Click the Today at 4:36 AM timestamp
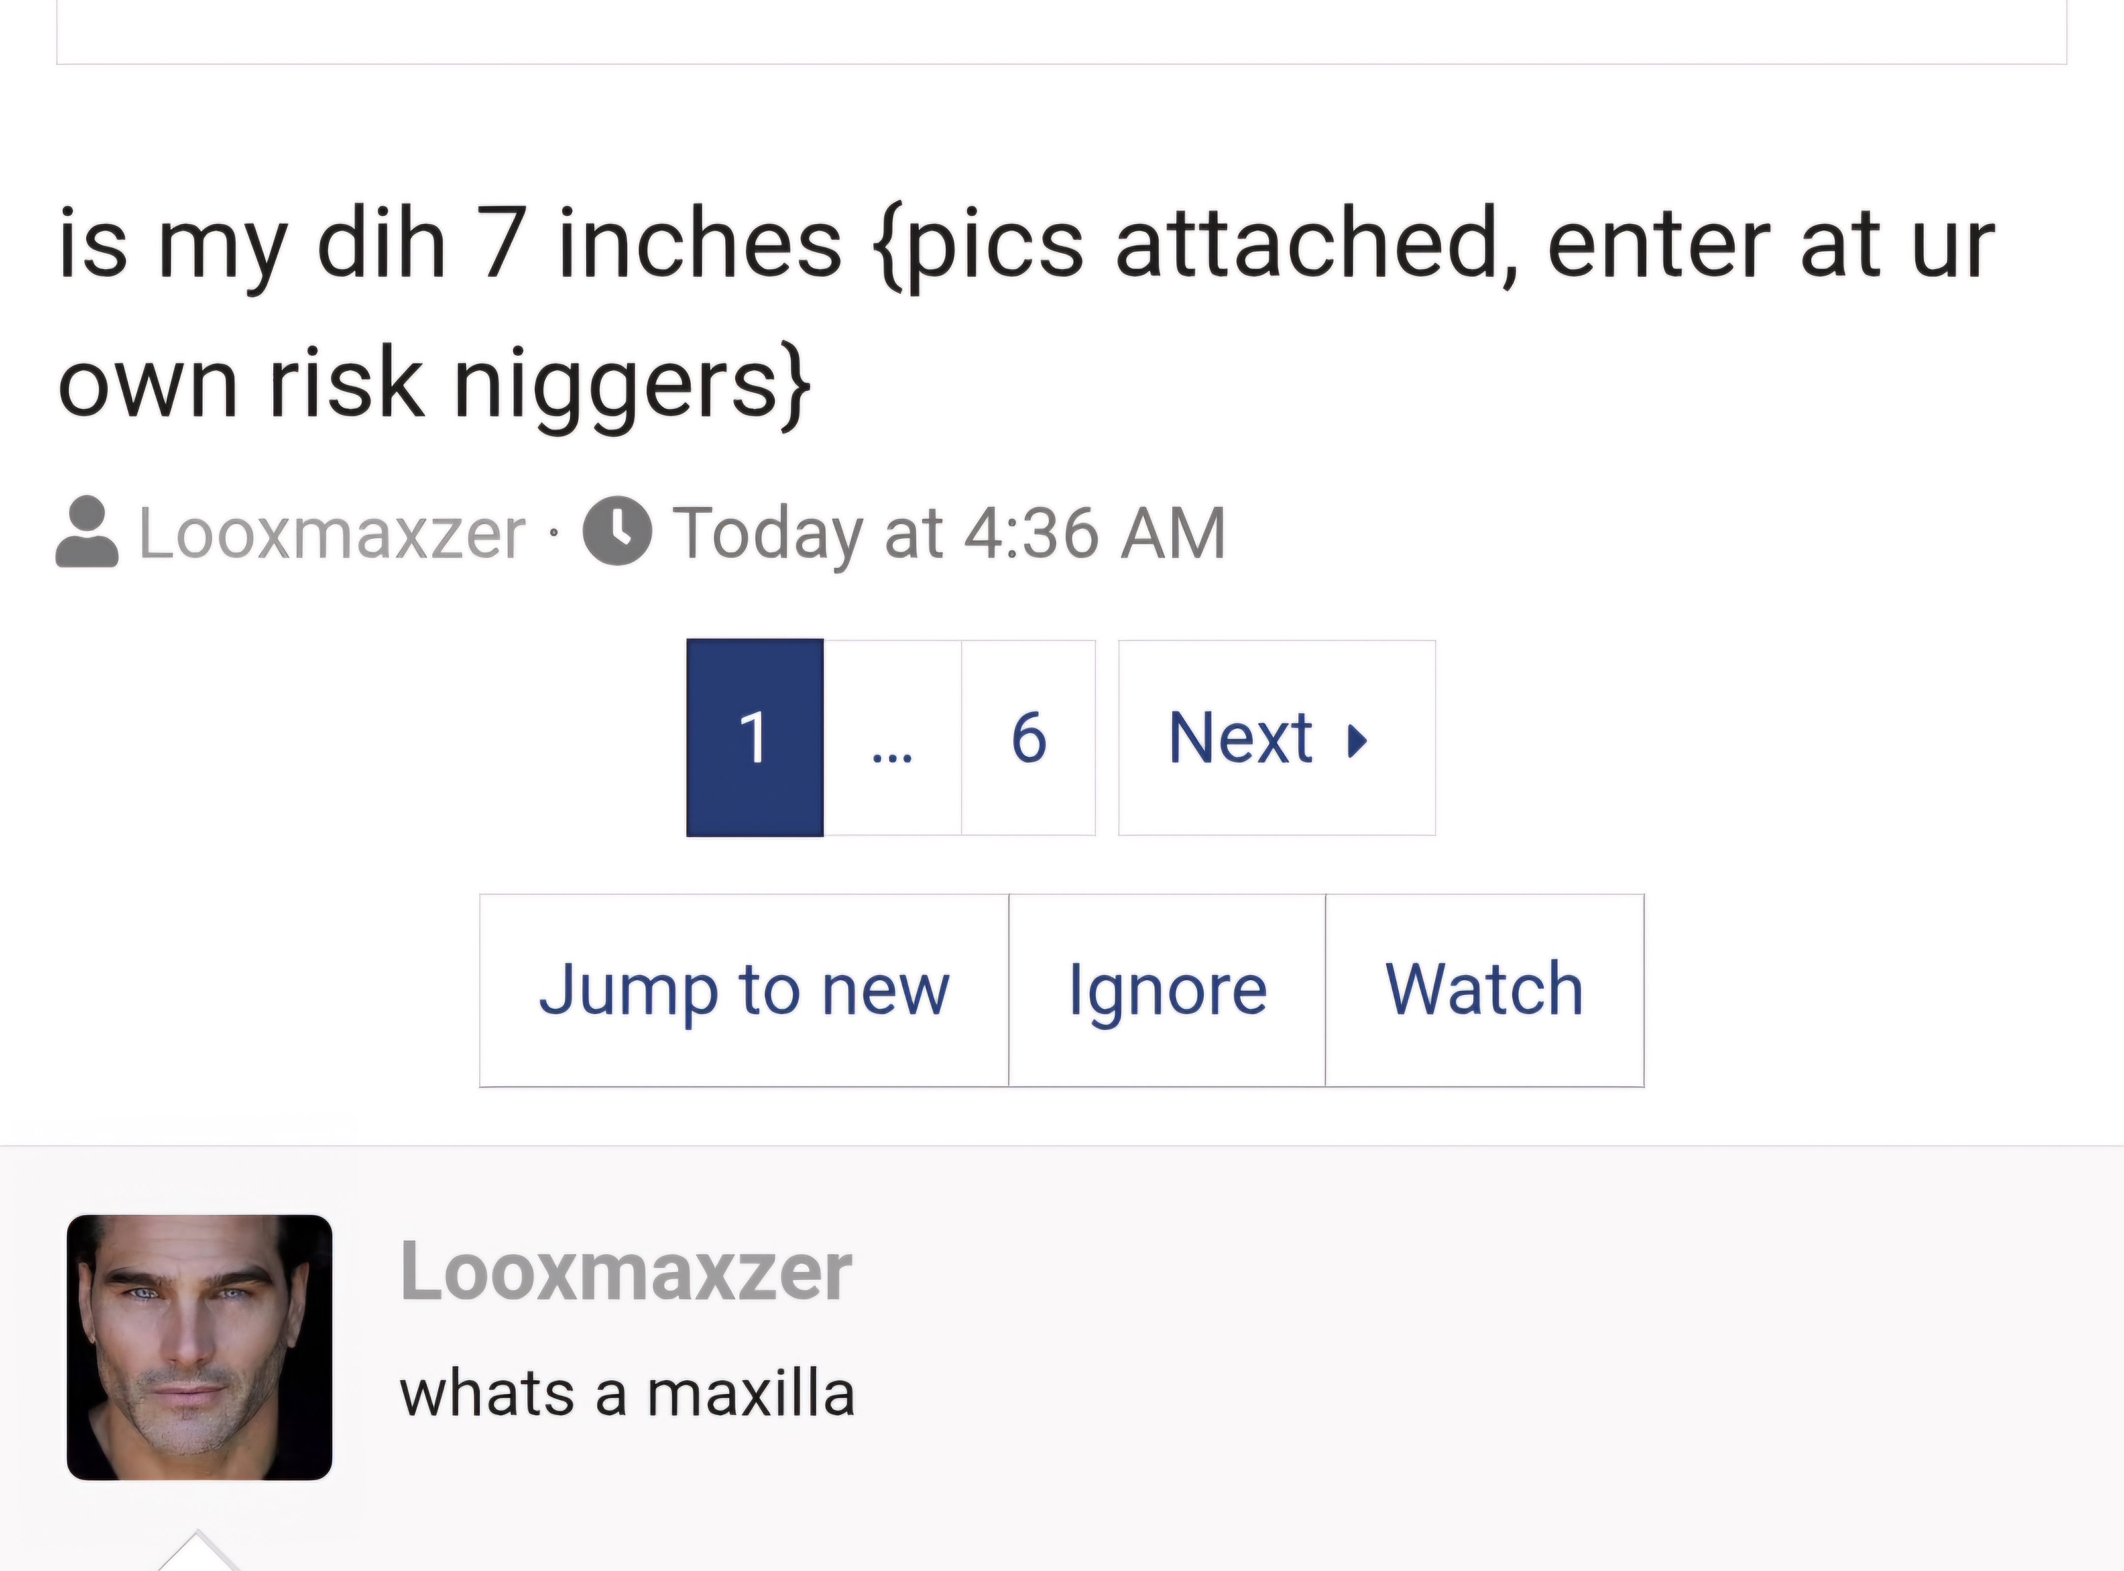Screen dimensions: 2124x1571 coord(948,532)
